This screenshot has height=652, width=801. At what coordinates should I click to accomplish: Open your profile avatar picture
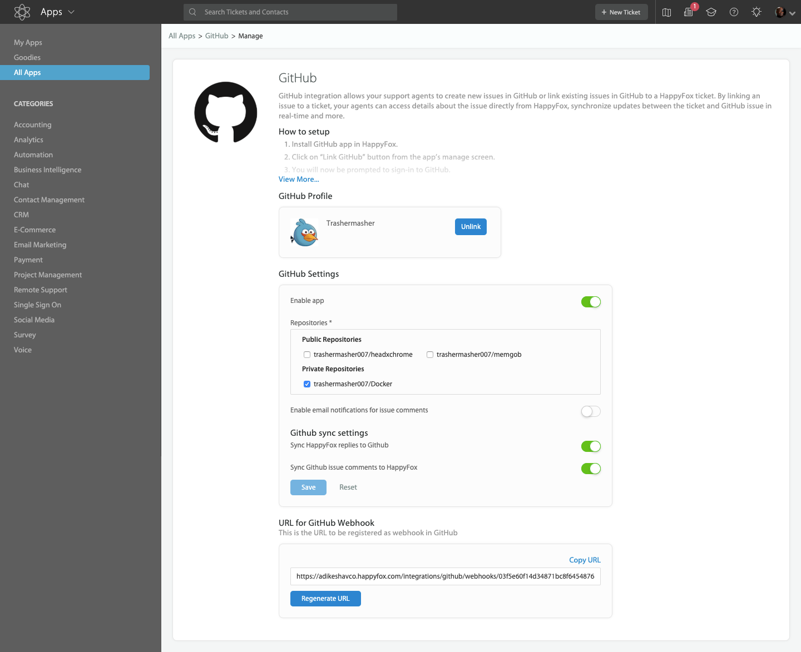coord(779,12)
